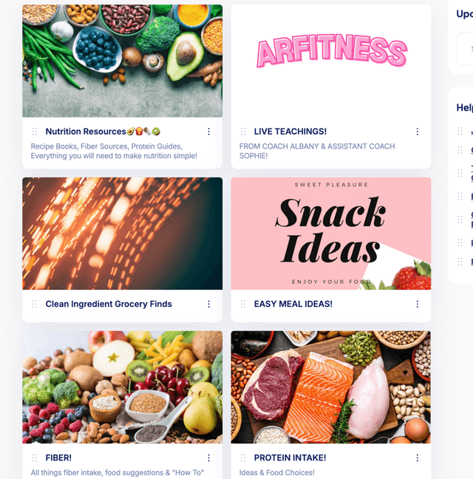Open the EASY MEAL IDEAS! title
473x479 pixels.
coord(293,304)
